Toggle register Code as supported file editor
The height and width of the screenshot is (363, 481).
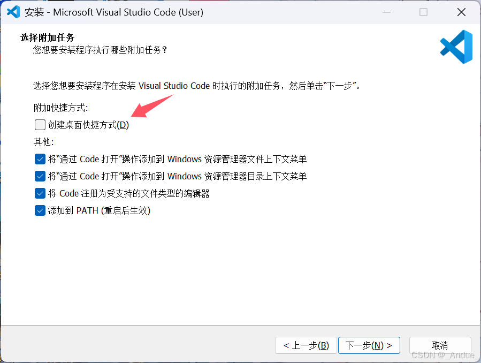click(x=40, y=194)
